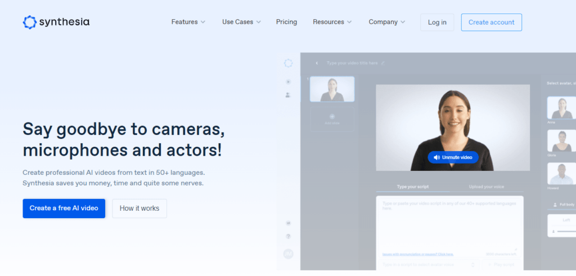Image resolution: width=576 pixels, height=276 pixels.
Task: Click the Create account button
Action: 492,22
